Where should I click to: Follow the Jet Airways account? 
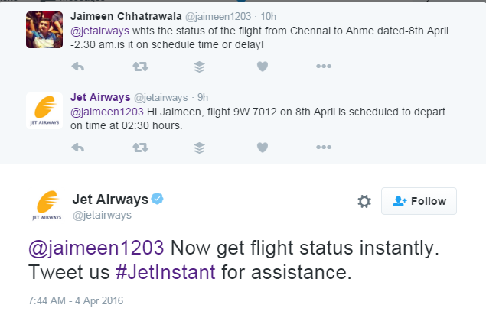pyautogui.click(x=419, y=201)
